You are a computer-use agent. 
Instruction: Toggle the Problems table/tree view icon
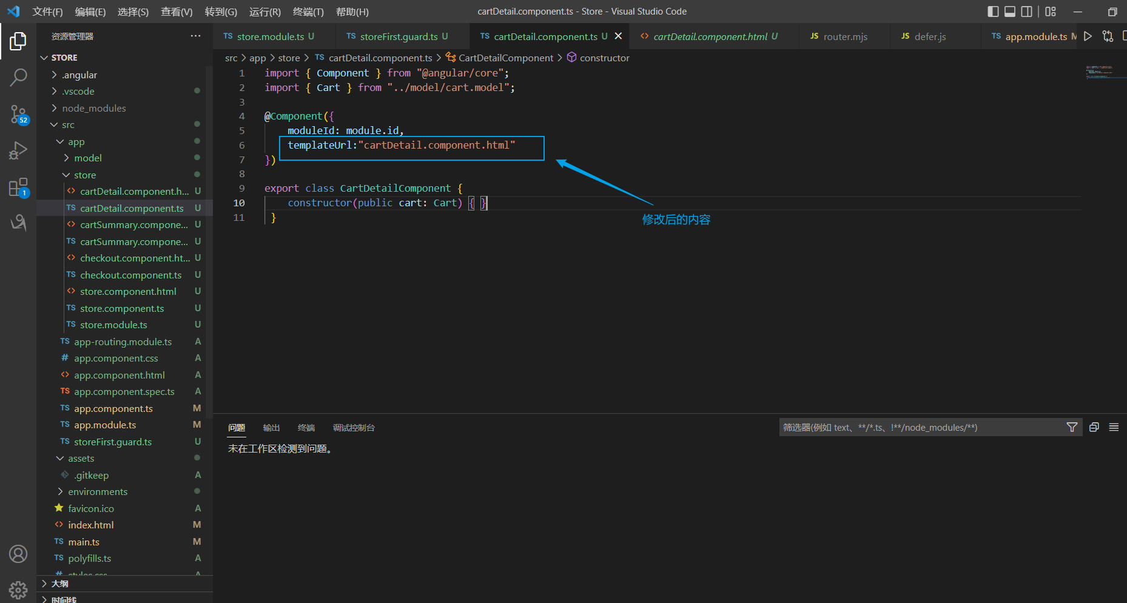tap(1114, 428)
